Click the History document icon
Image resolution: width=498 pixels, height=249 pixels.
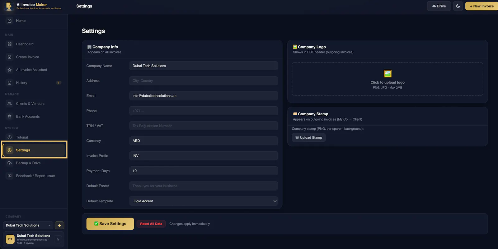click(10, 83)
